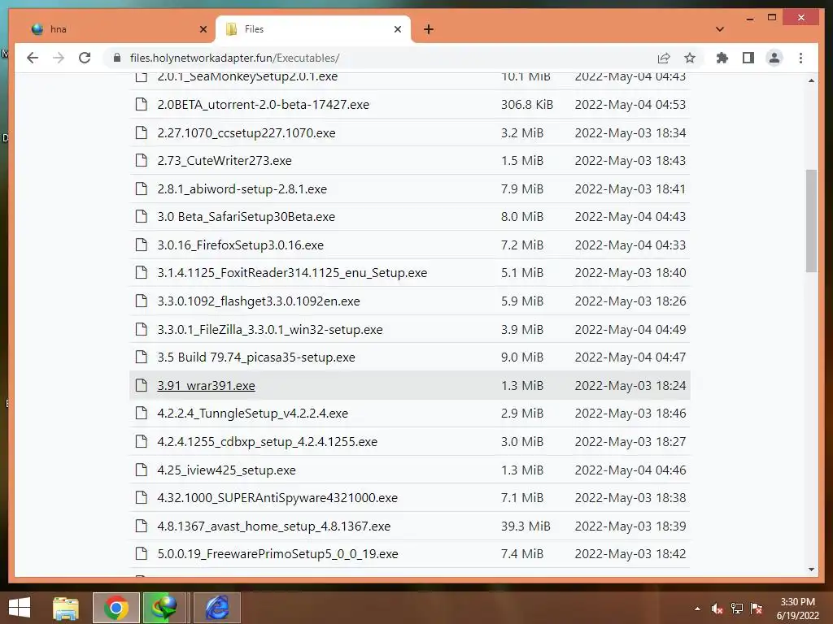Click file icon beside wrar391 row
Screen dimensions: 833x624
pyautogui.click(x=142, y=385)
